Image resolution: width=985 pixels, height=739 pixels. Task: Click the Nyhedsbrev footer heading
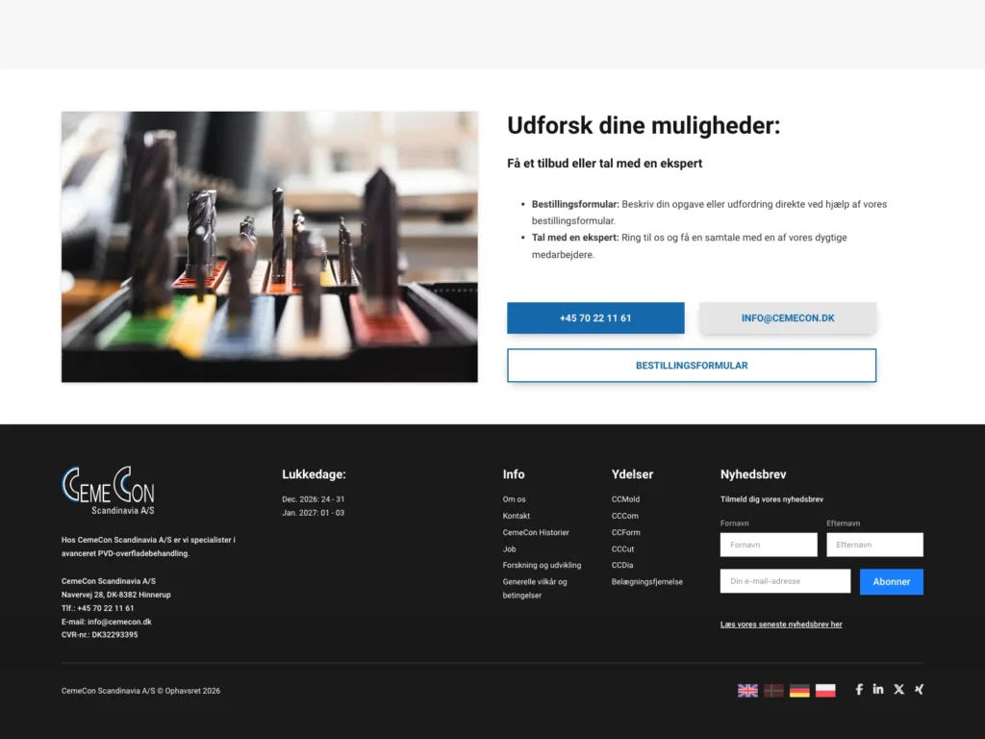tap(753, 474)
